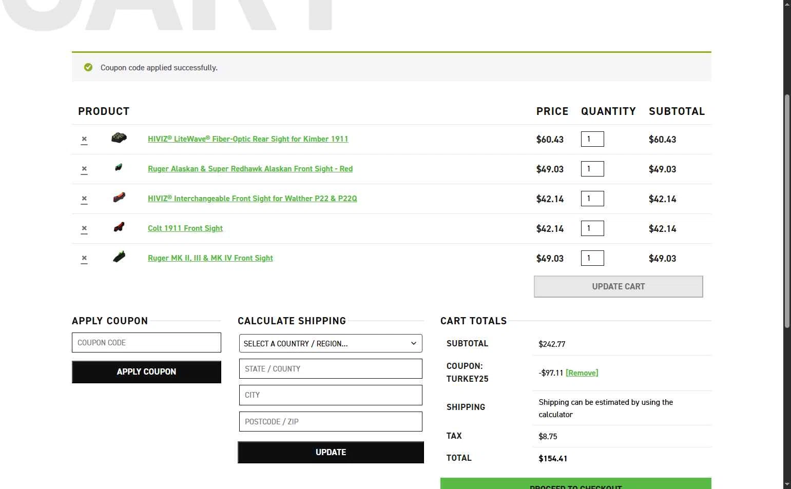Click the Update Cart button
Screen dimensions: 791x489
619,287
